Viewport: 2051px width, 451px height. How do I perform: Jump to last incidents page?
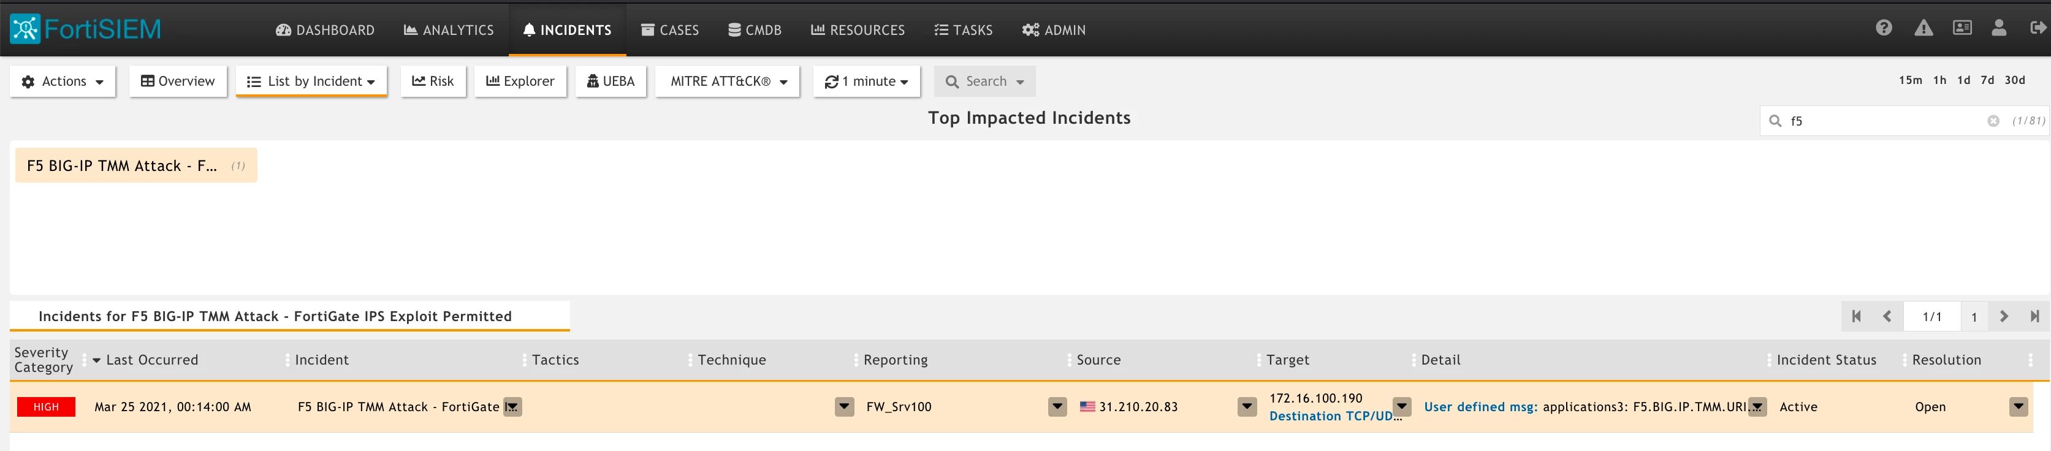pyautogui.click(x=2035, y=317)
